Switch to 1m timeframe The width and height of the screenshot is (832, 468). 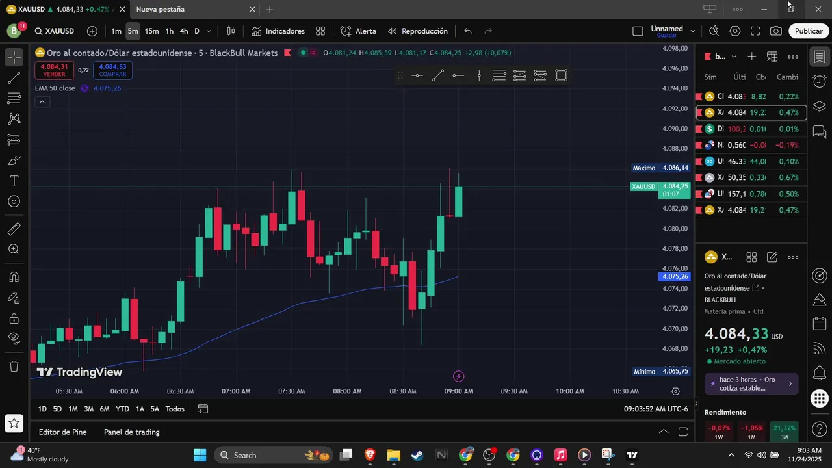tap(116, 31)
